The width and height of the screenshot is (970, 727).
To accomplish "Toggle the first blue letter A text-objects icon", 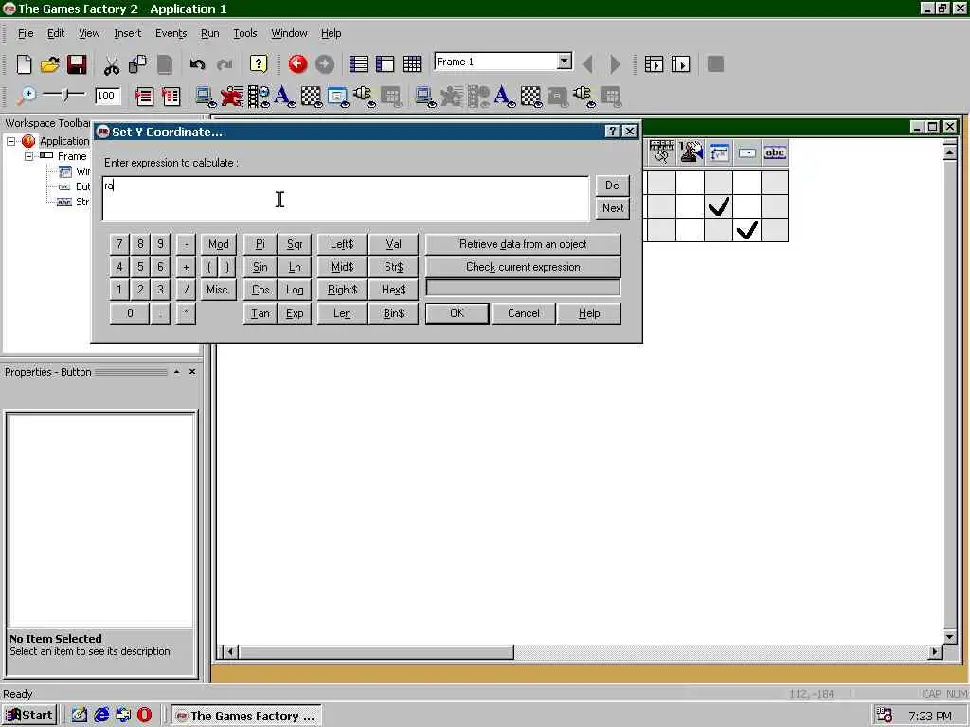I will [x=284, y=97].
